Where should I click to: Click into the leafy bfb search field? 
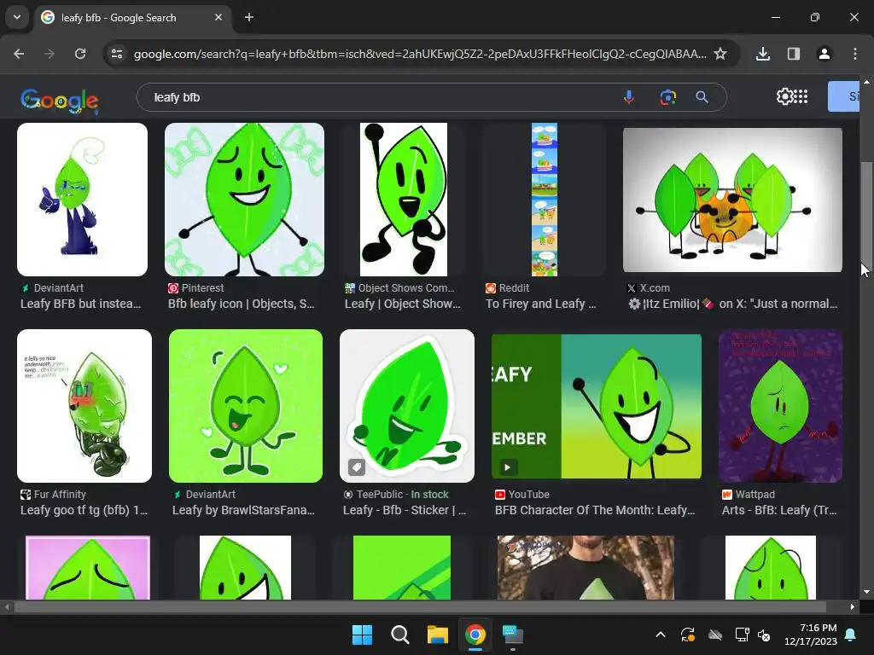379,97
